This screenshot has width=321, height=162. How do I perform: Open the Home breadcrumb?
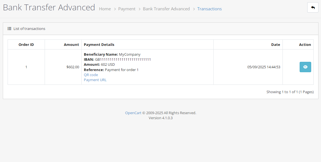105,9
